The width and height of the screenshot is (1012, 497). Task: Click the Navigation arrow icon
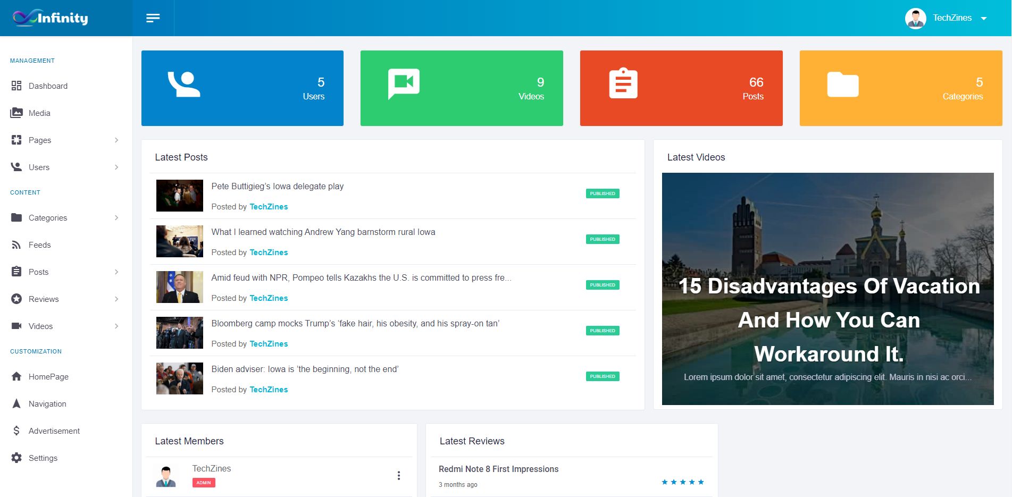pos(16,403)
